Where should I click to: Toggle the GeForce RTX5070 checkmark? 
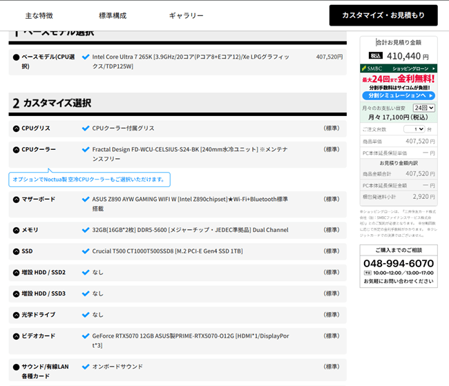(x=86, y=336)
